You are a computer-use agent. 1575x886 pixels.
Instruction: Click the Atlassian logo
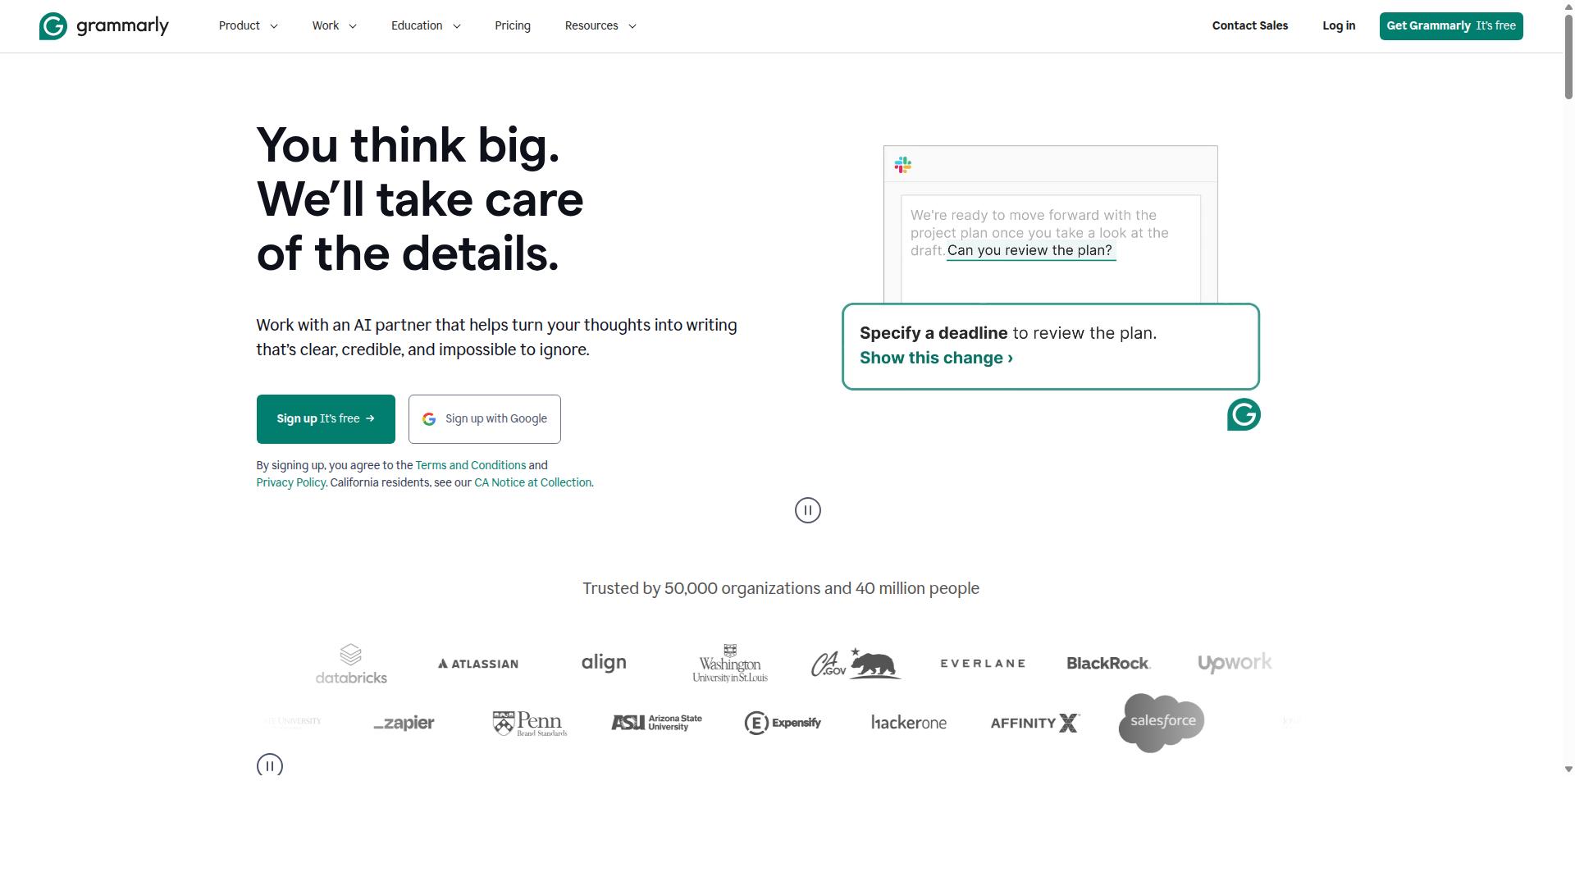(478, 664)
